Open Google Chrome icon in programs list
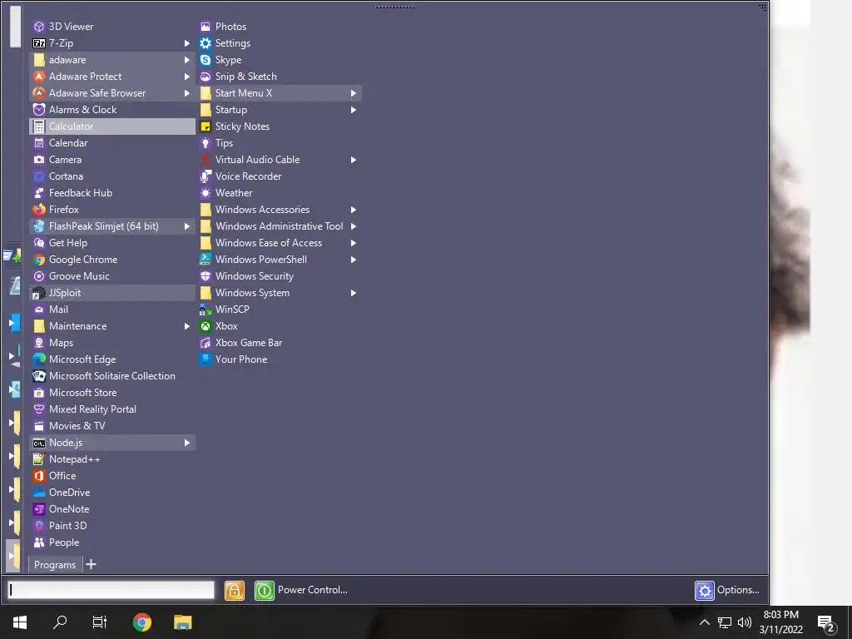Image resolution: width=852 pixels, height=639 pixels. click(x=38, y=260)
